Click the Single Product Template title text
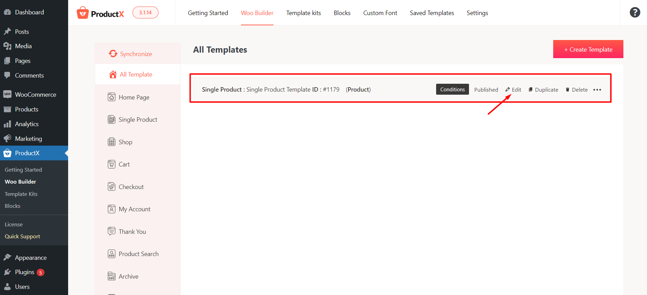This screenshot has width=647, height=295. [278, 89]
